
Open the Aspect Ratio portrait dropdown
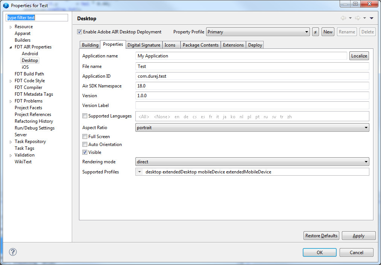tap(252, 128)
